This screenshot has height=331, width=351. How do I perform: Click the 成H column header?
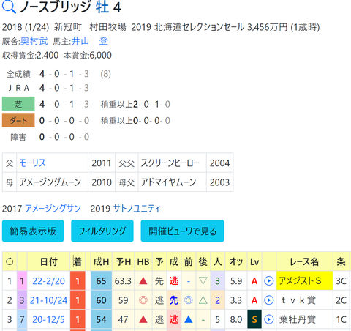[101, 261]
